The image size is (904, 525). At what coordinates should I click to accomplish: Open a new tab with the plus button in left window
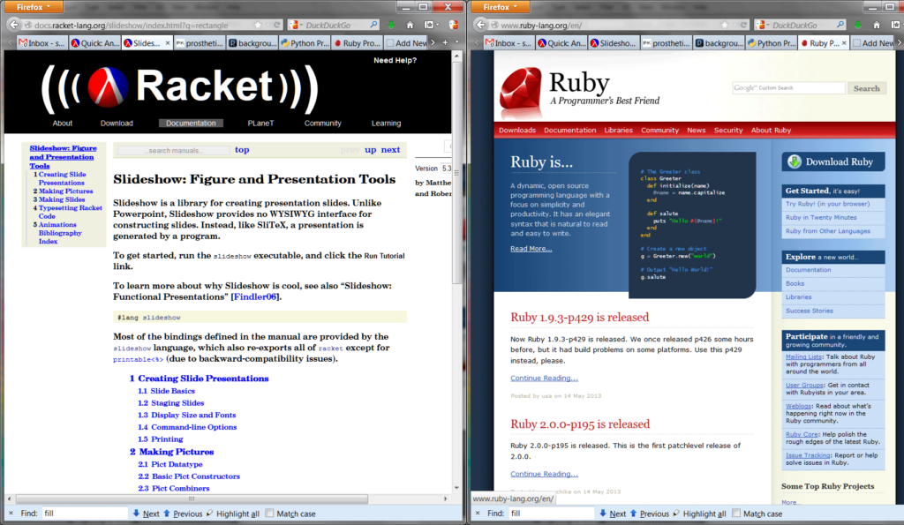pos(445,42)
